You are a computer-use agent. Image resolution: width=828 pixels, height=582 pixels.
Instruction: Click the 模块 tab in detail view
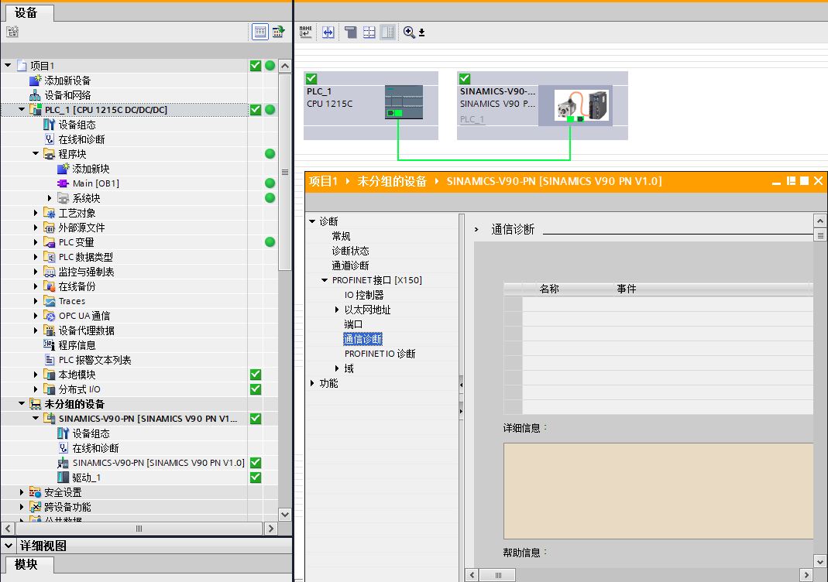(x=26, y=565)
